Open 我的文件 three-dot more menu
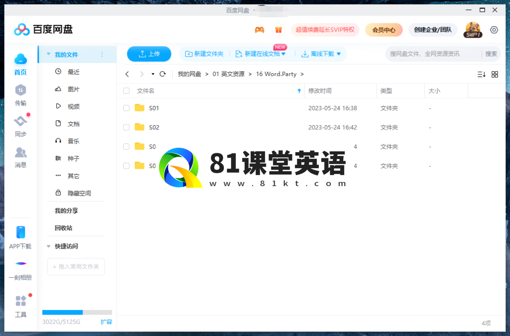This screenshot has width=510, height=336. (x=102, y=54)
